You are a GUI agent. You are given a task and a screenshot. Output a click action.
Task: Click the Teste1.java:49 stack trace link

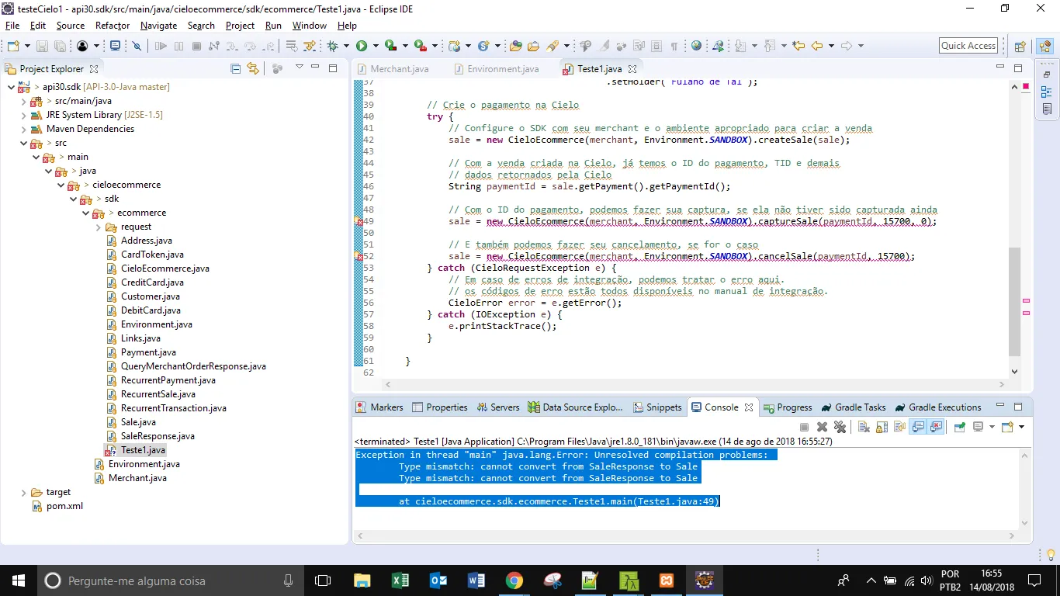point(676,501)
